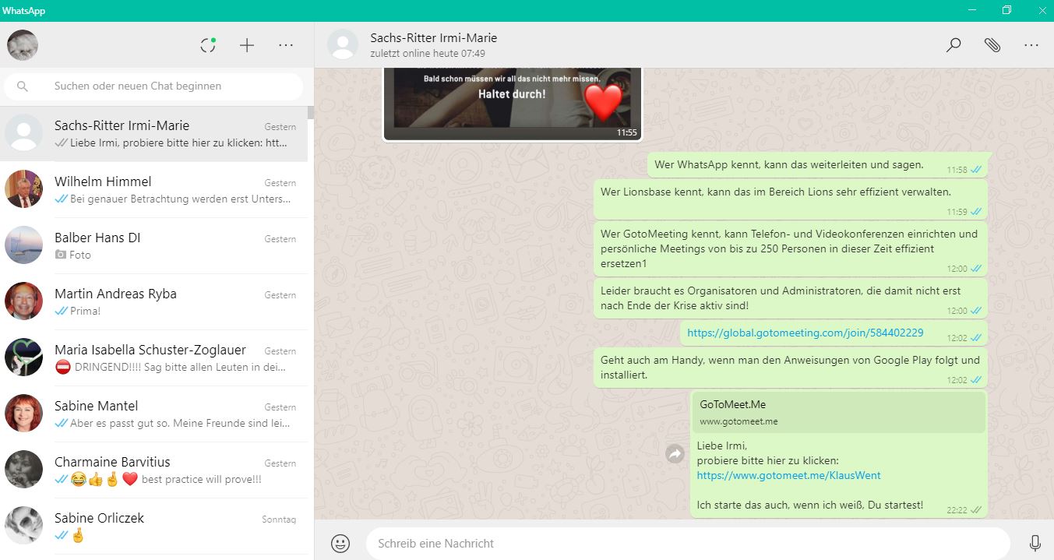Open the global.gotomeeting.com join link
Screen dimensions: 1054x560
tap(805, 333)
